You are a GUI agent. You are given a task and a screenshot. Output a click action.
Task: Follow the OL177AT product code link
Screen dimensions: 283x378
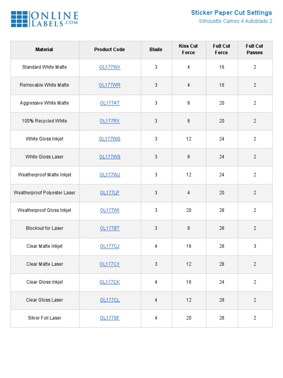click(x=110, y=103)
